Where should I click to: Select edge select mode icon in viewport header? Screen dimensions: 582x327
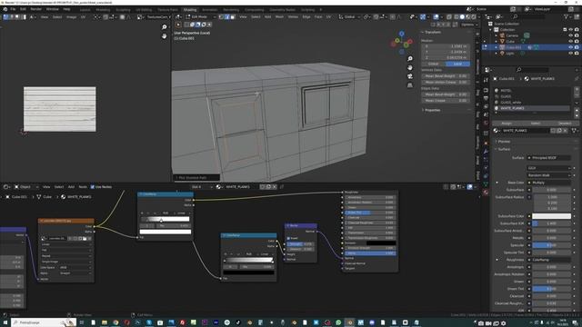click(x=227, y=16)
